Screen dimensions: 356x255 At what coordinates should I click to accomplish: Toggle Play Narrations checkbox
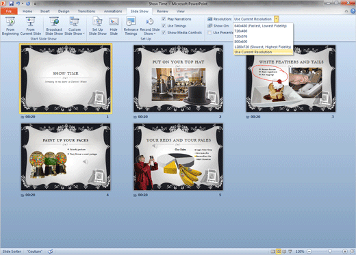[164, 19]
